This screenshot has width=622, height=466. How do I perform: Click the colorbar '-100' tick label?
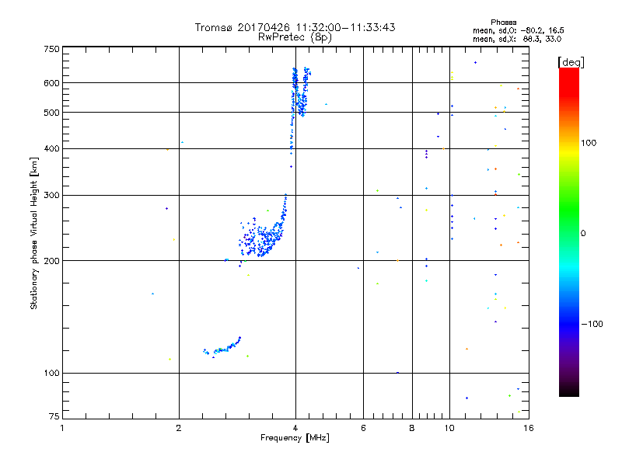tap(592, 324)
